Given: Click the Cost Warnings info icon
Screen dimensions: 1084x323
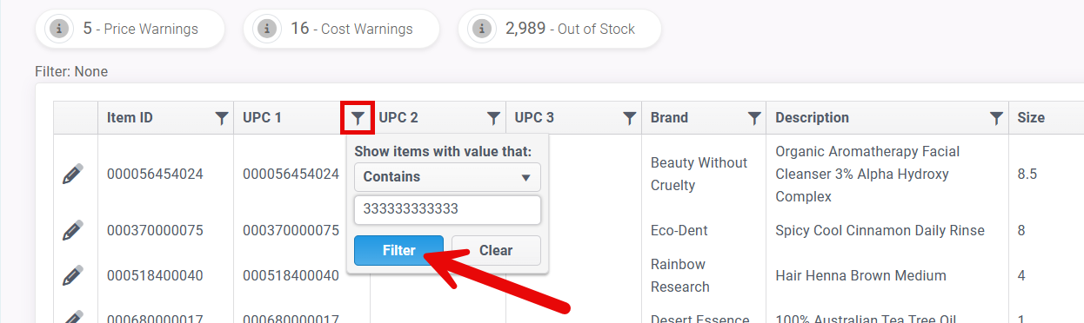Looking at the screenshot, I should pos(266,29).
